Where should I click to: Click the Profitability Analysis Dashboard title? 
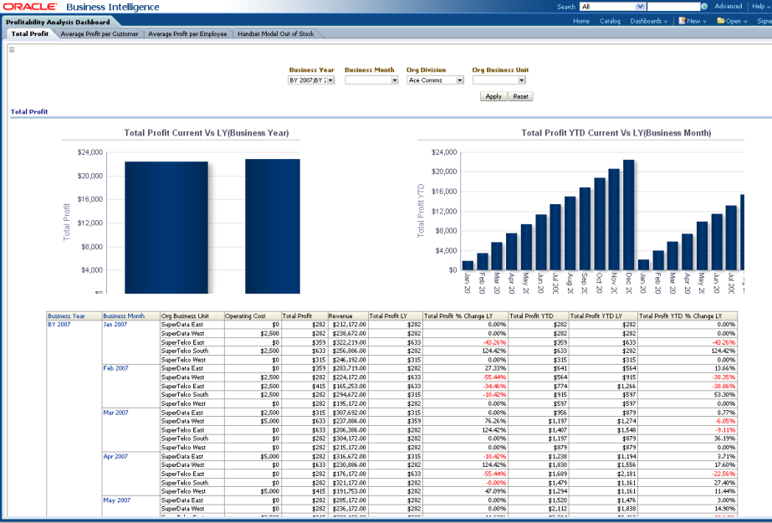58,22
